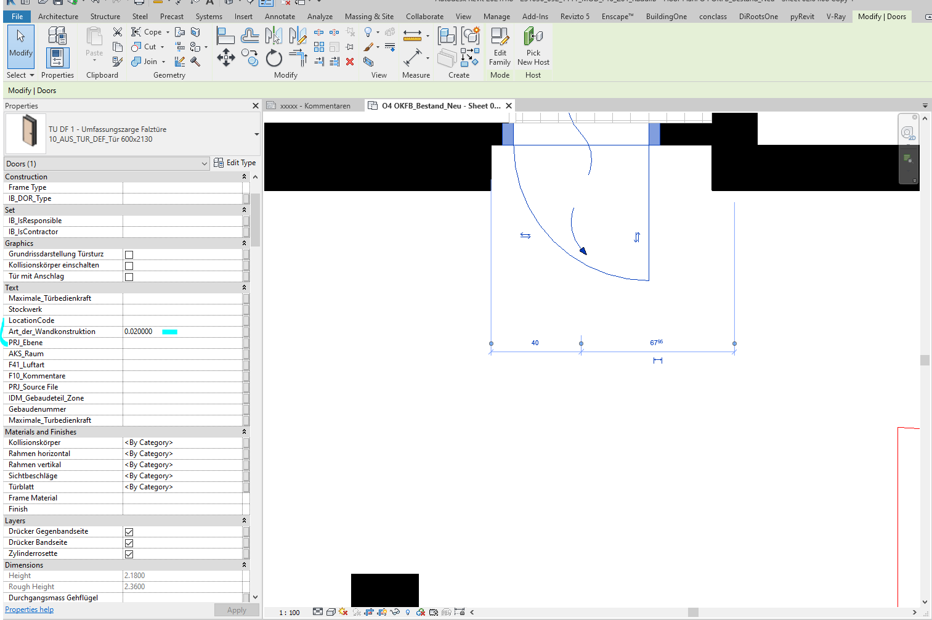Click the Selection Box icon
Screen dimensions: 932x620
[x=368, y=62]
